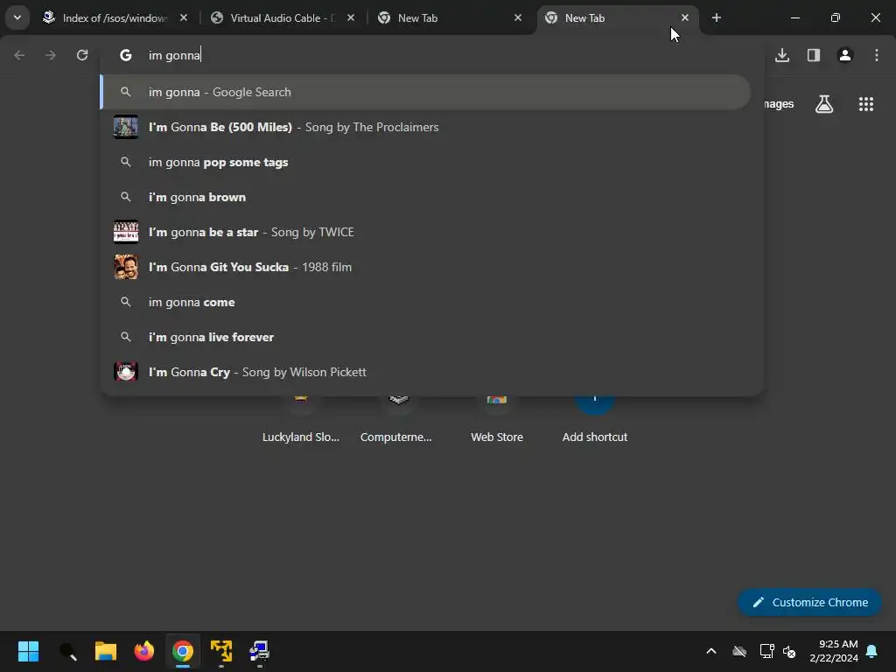The height and width of the screenshot is (672, 896).
Task: Close the Virtual Audio Cable tab
Action: (351, 17)
